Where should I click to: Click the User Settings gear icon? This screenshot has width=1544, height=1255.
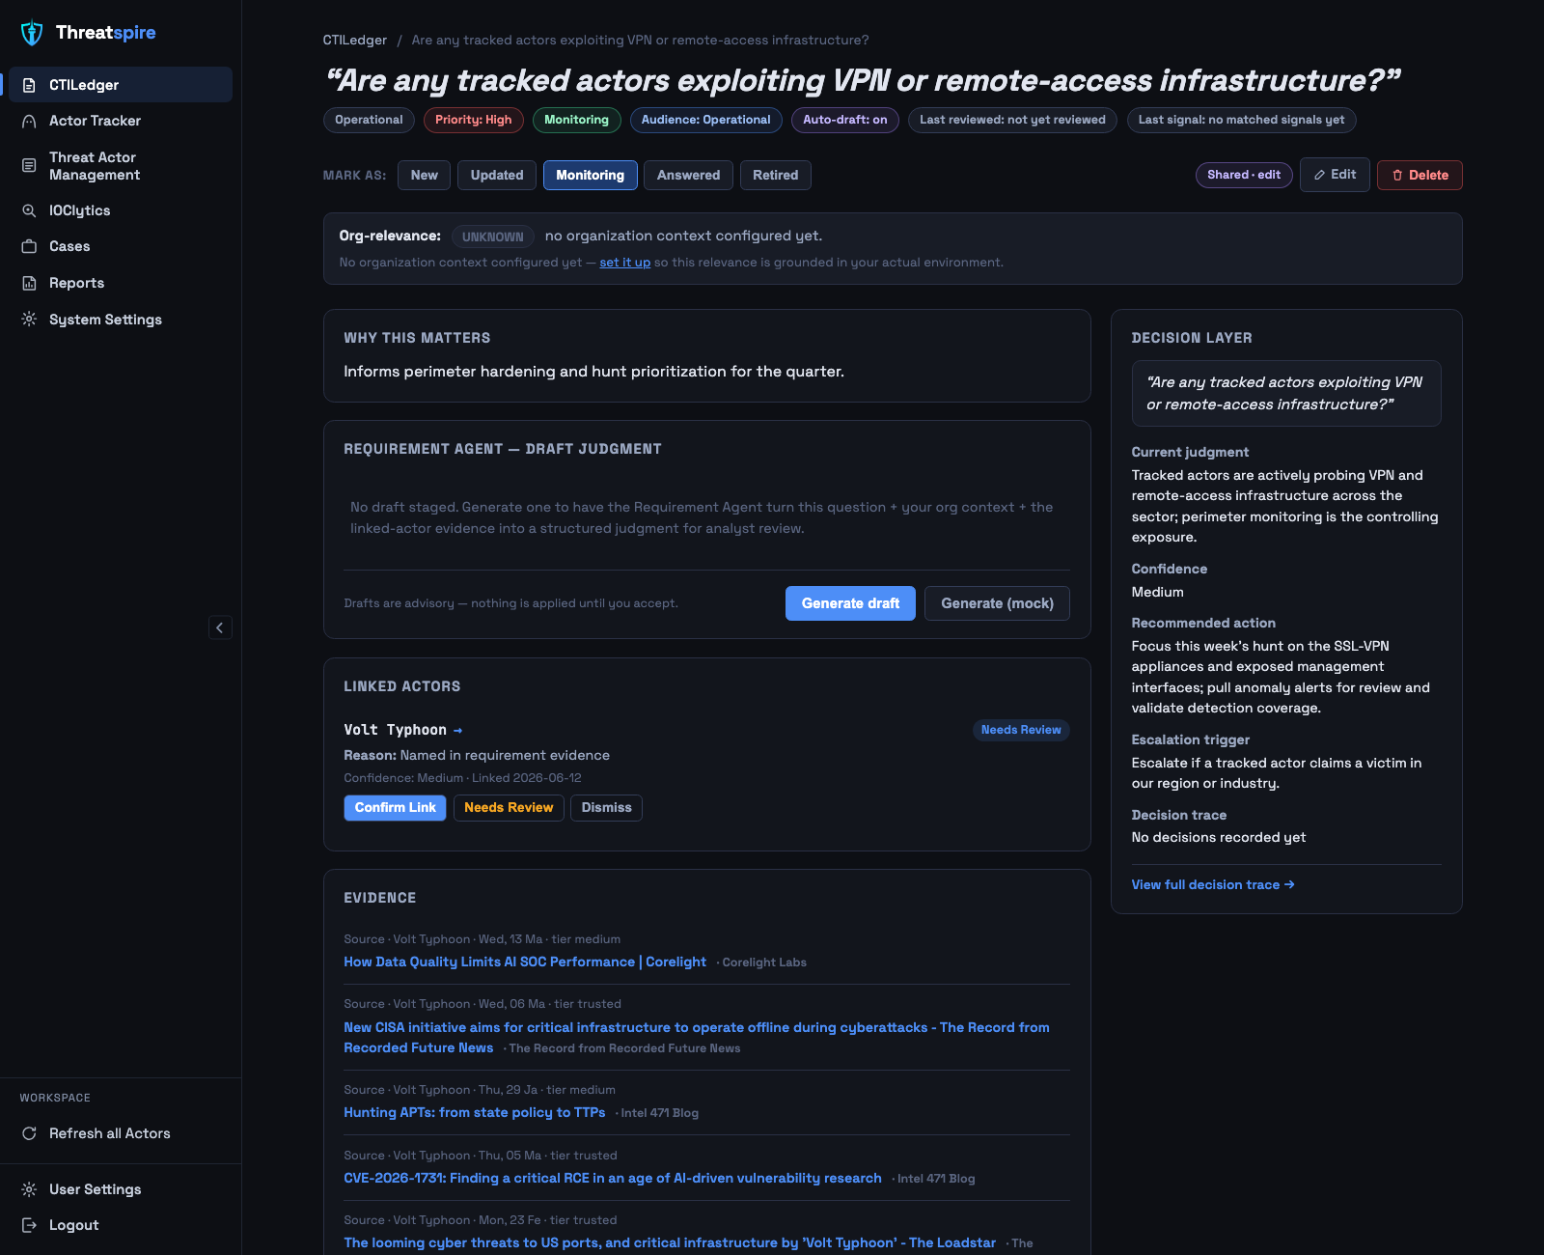(29, 1189)
